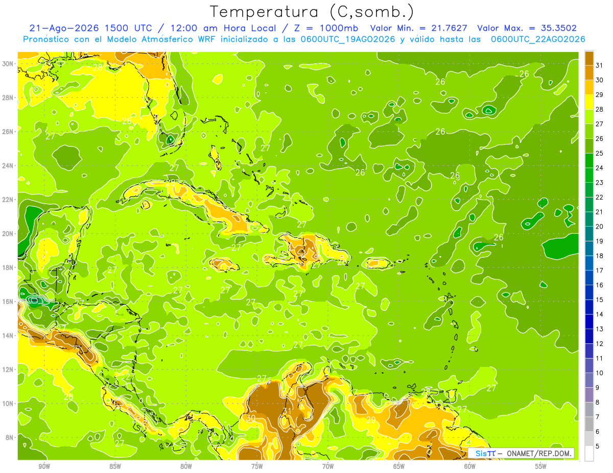Image resolution: width=613 pixels, height=473 pixels.
Task: Click the legend scale label '5'
Action: click(598, 446)
